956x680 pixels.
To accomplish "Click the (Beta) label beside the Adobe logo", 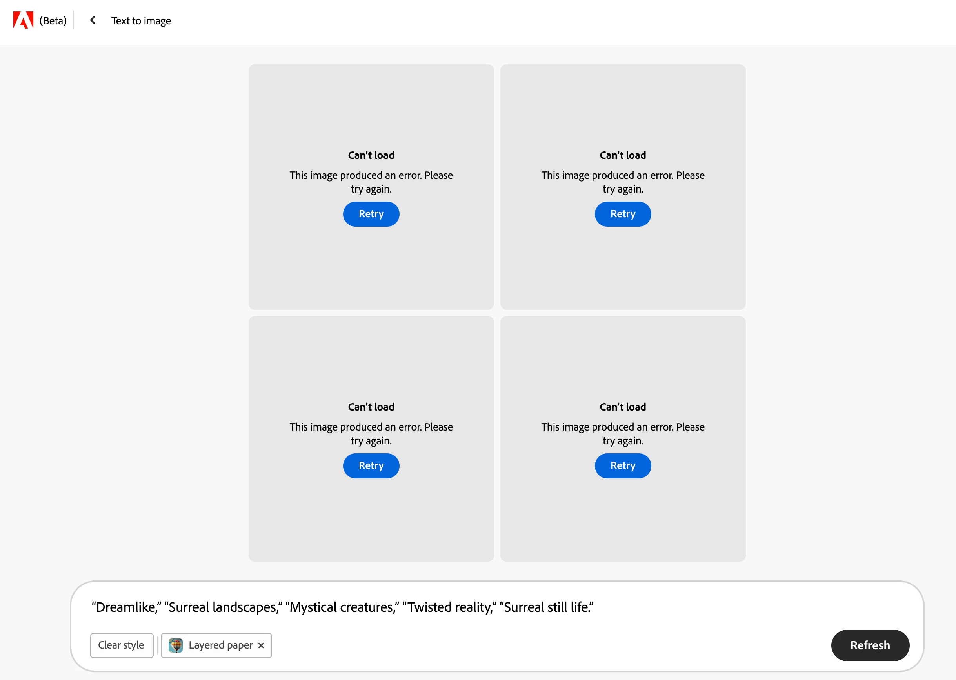I will (x=53, y=20).
